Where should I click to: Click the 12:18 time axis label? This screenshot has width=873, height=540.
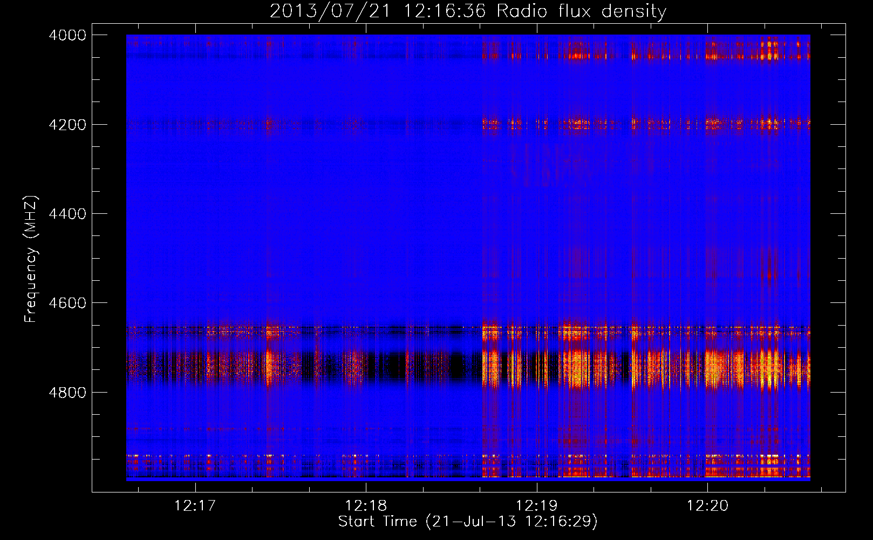point(366,505)
